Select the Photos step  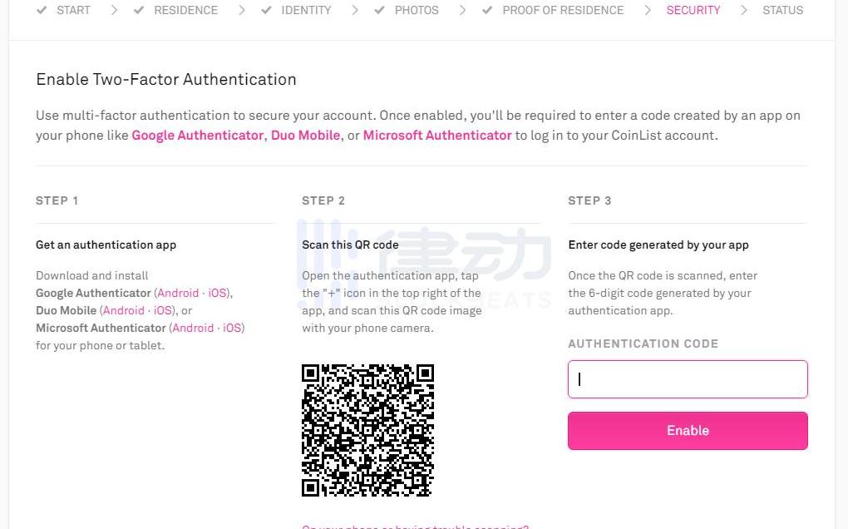click(x=417, y=11)
